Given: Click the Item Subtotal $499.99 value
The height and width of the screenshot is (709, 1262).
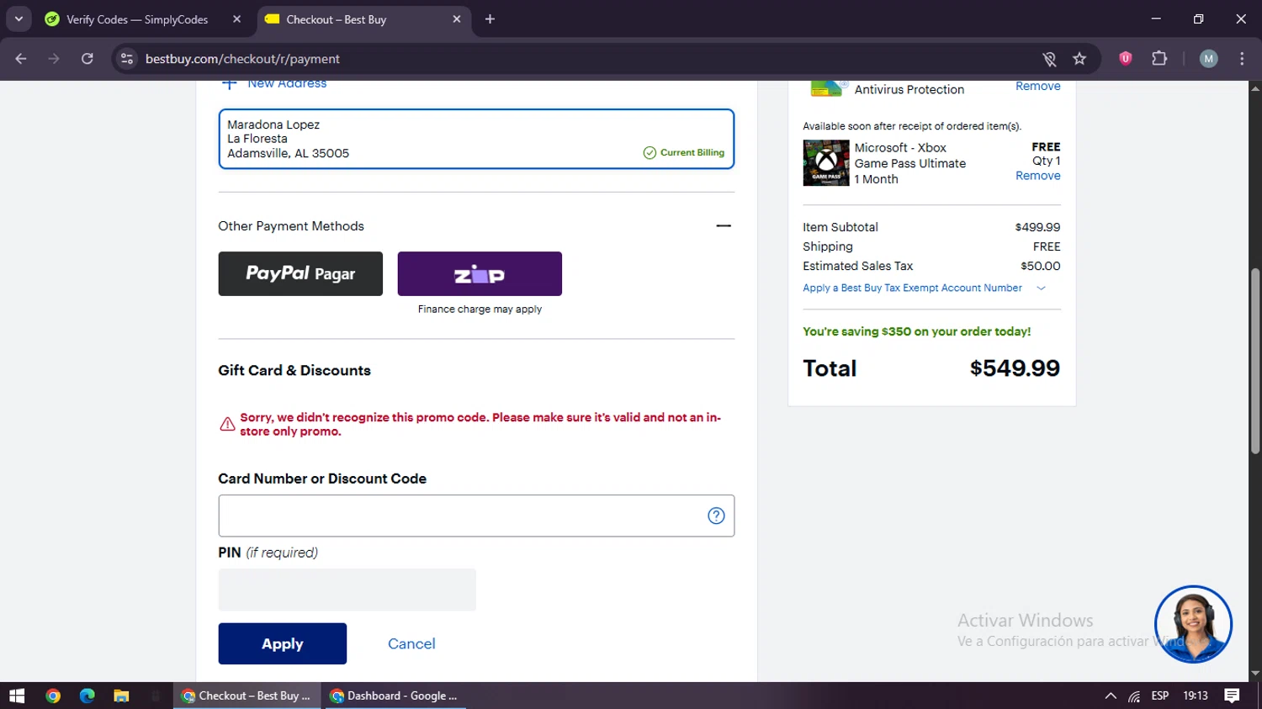Looking at the screenshot, I should pos(1037,227).
